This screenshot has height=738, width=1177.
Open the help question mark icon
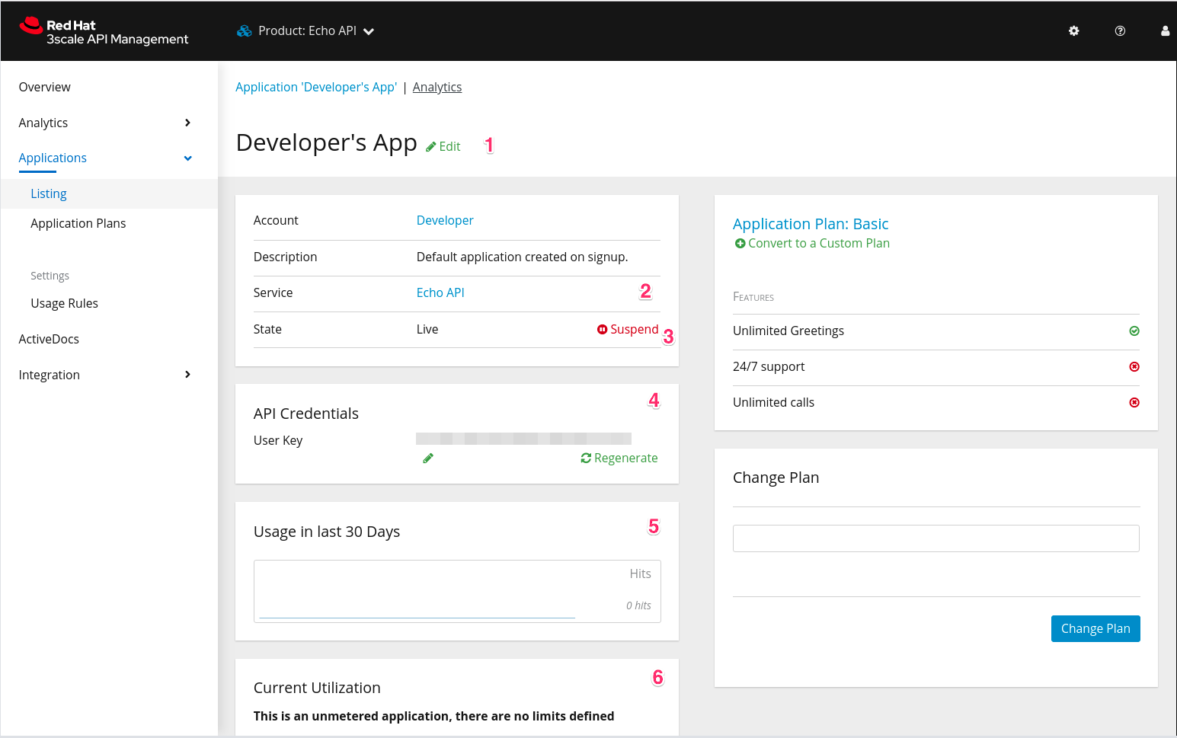pyautogui.click(x=1120, y=31)
